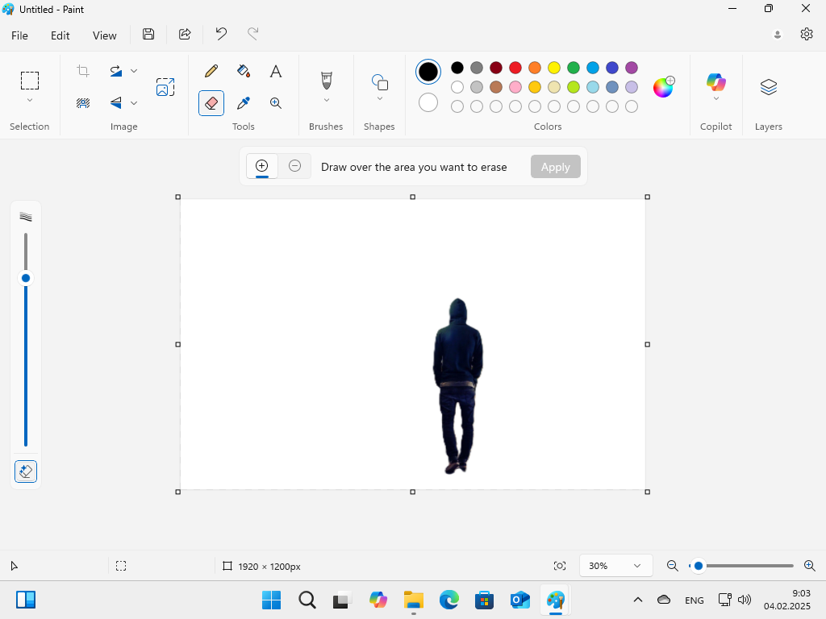Click the Share icon
Image resolution: width=826 pixels, height=619 pixels.
(x=185, y=34)
